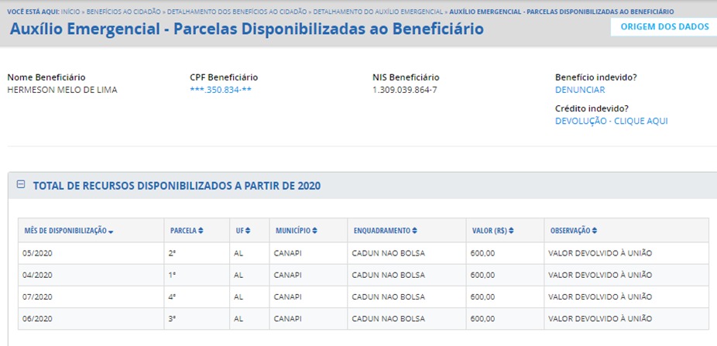This screenshot has width=717, height=346.
Task: Click the Parcela column sort icon
Action: [201, 231]
